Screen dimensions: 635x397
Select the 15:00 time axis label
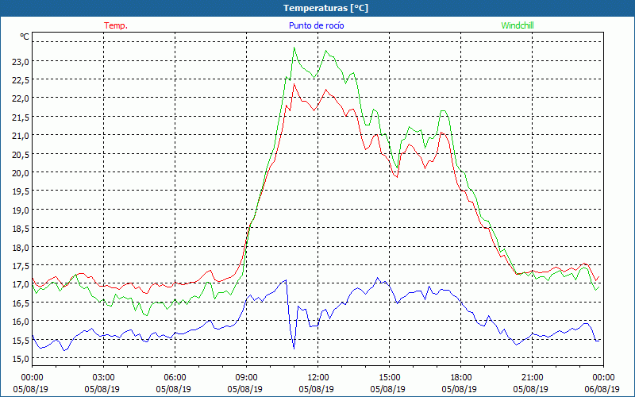[389, 377]
